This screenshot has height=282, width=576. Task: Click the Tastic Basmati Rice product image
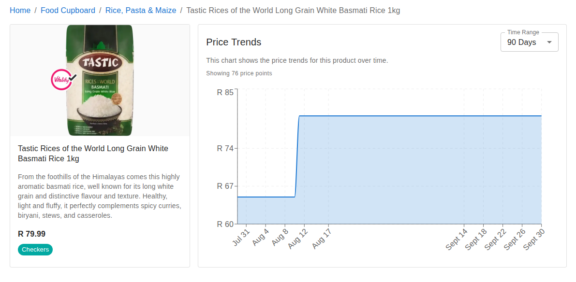pyautogui.click(x=100, y=80)
